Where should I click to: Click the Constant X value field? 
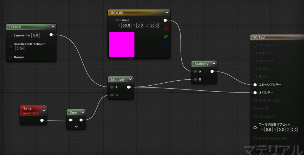(126, 25)
